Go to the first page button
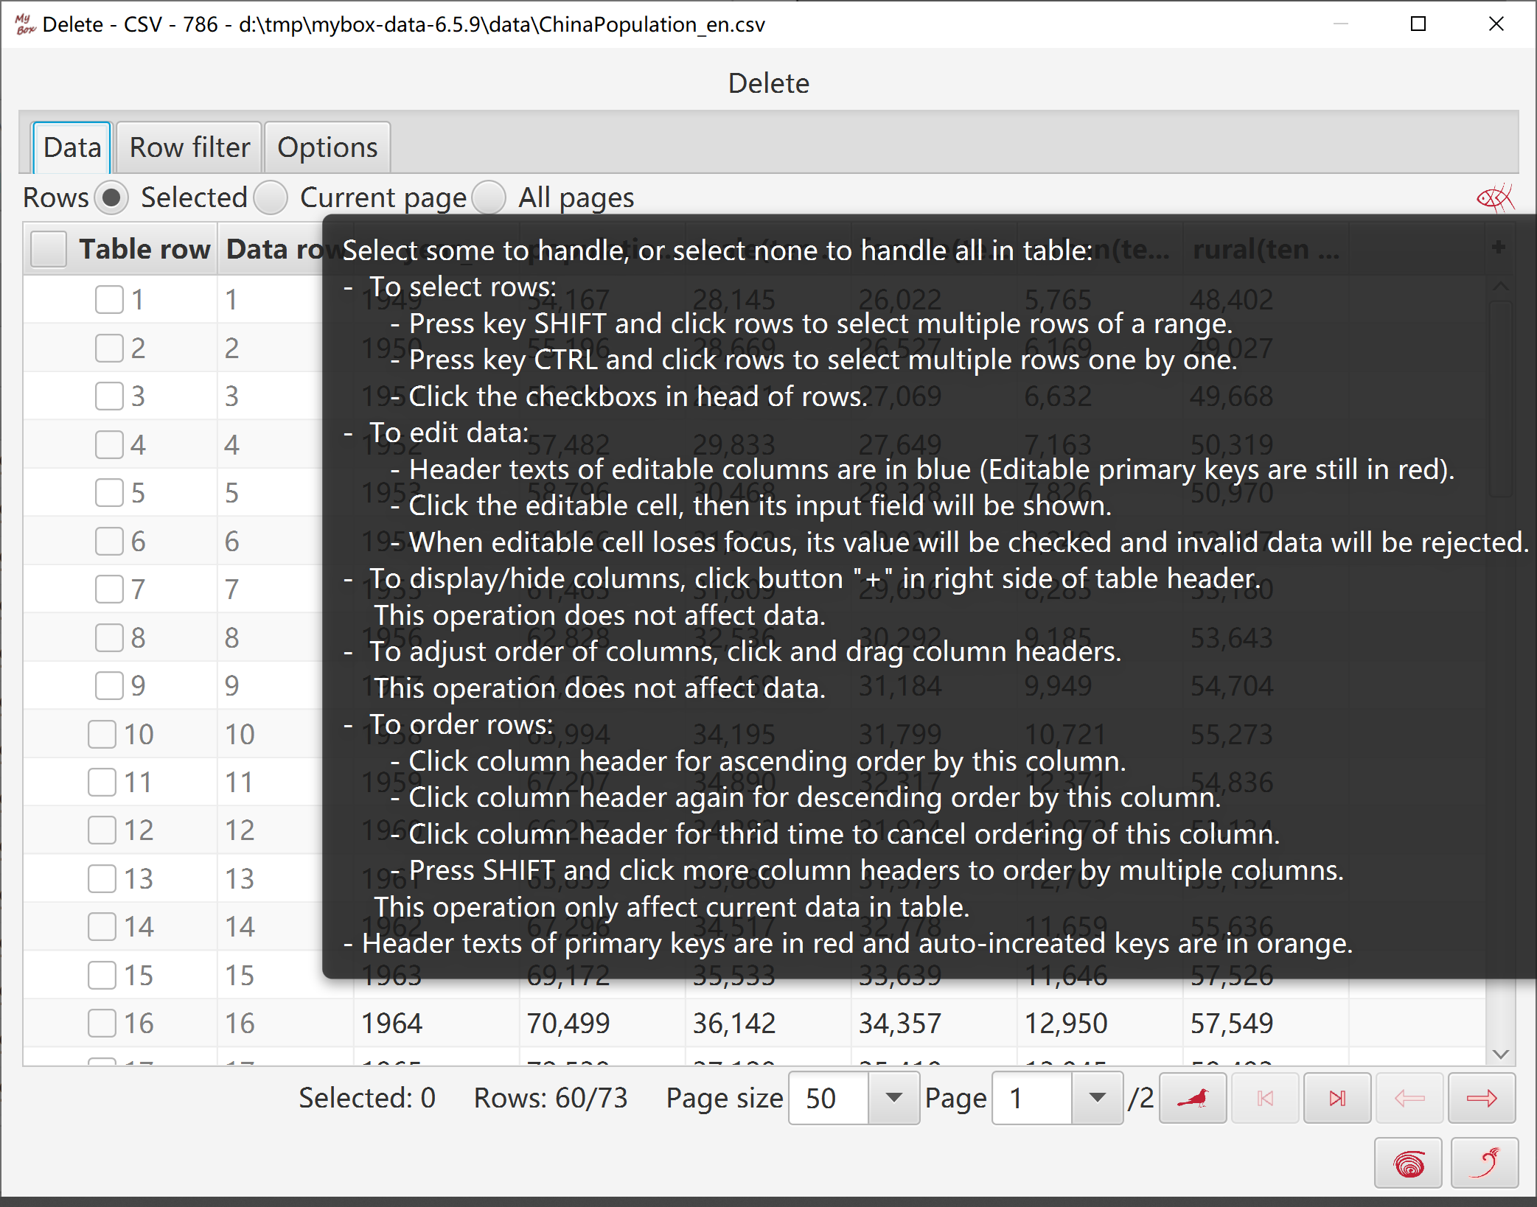This screenshot has width=1537, height=1207. tap(1265, 1098)
